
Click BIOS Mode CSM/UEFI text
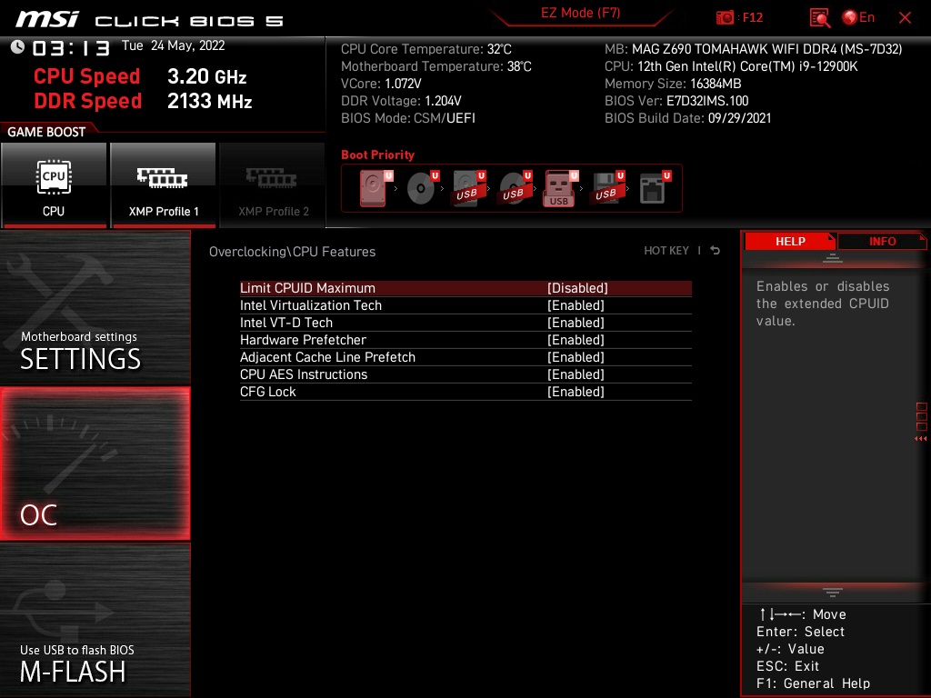click(408, 118)
